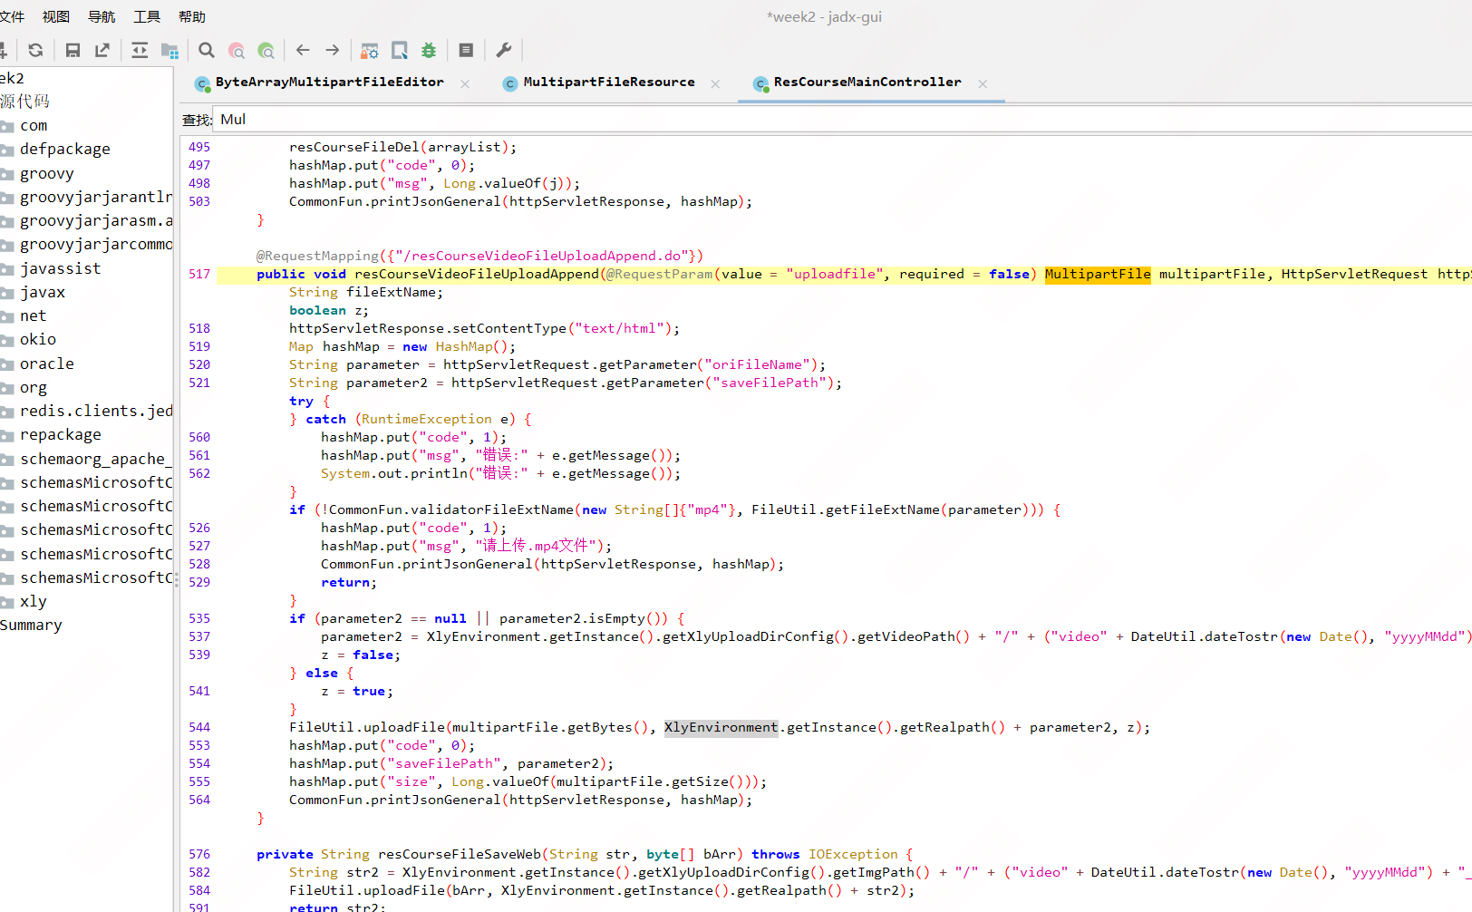Open text search with magnifier icon
The width and height of the screenshot is (1472, 912).
tap(207, 51)
